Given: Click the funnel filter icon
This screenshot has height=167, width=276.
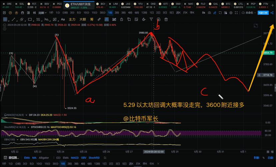Looking at the screenshot, I should (151, 19).
